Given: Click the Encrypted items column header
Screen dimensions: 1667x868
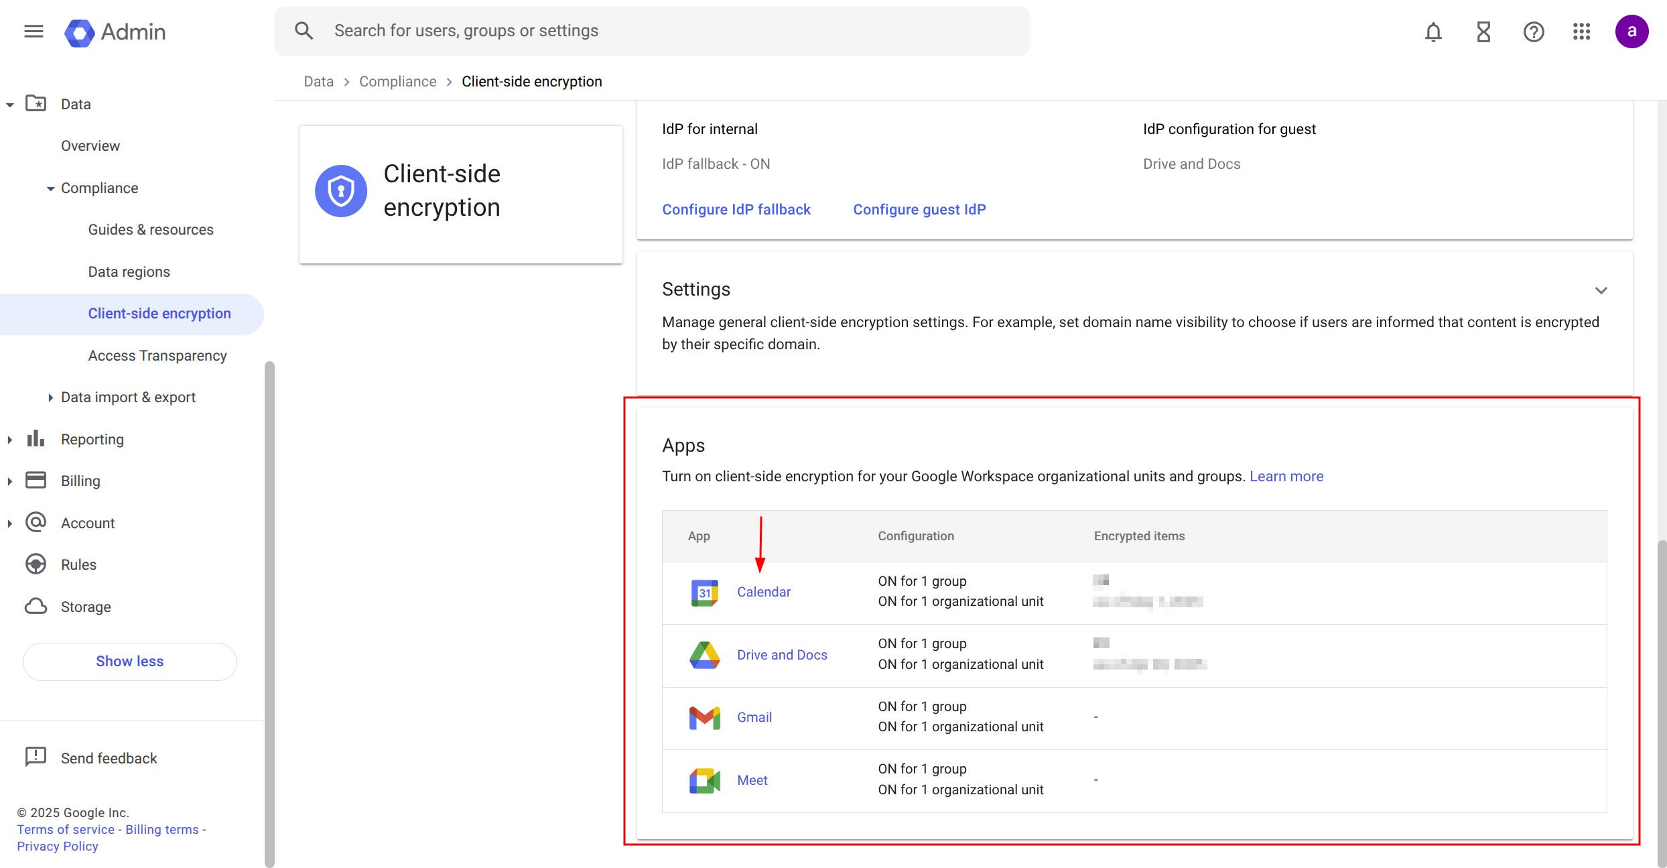Looking at the screenshot, I should click(1139, 536).
